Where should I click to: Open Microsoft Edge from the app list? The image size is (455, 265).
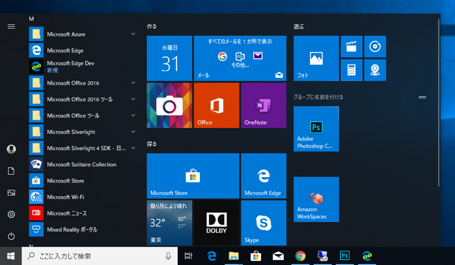coord(83,50)
